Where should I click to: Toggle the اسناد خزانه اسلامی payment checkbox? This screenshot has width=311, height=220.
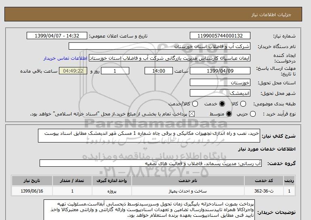pos(191,114)
